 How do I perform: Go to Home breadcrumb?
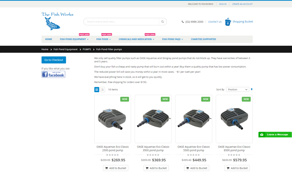point(45,49)
